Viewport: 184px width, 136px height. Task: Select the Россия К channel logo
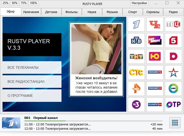tap(155, 89)
